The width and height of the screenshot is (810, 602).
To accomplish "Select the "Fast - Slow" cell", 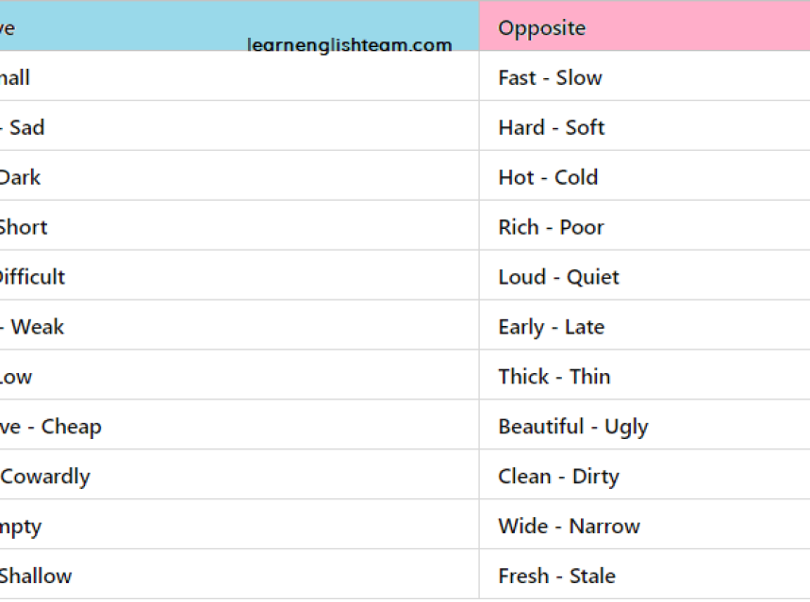I will coord(550,78).
